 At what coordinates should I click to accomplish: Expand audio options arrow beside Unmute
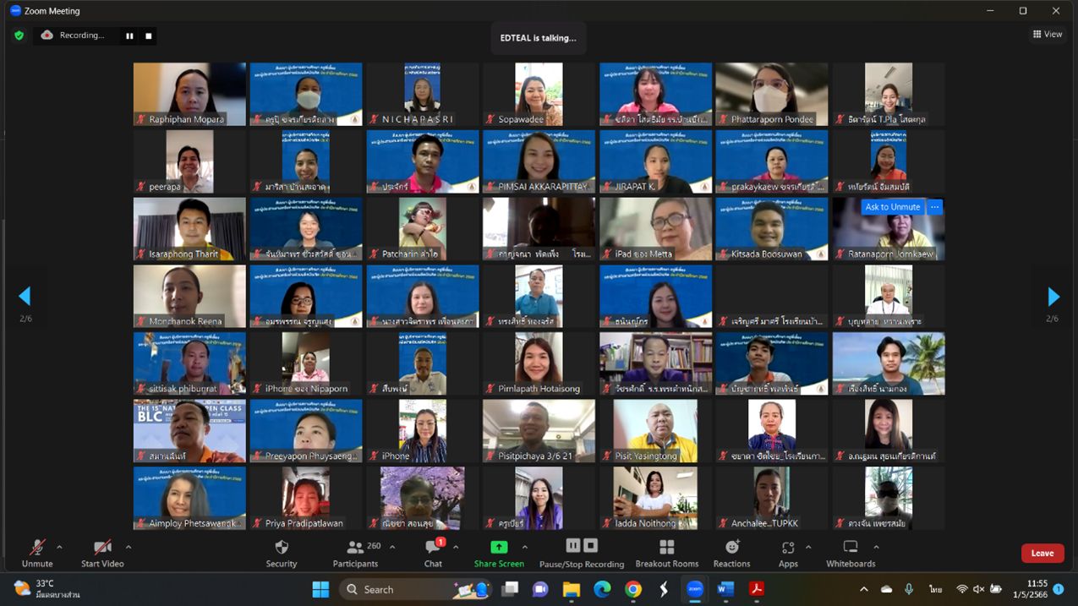59,548
